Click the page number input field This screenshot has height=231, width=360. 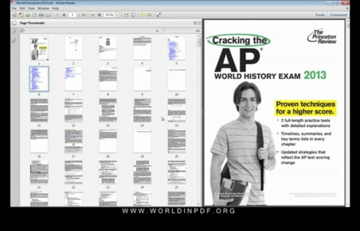(72, 15)
